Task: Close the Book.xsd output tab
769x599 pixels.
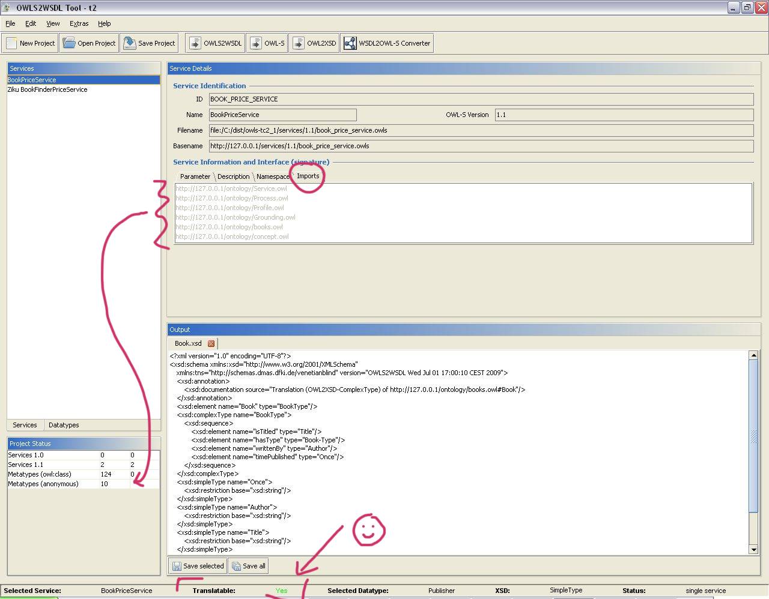Action: coord(211,343)
